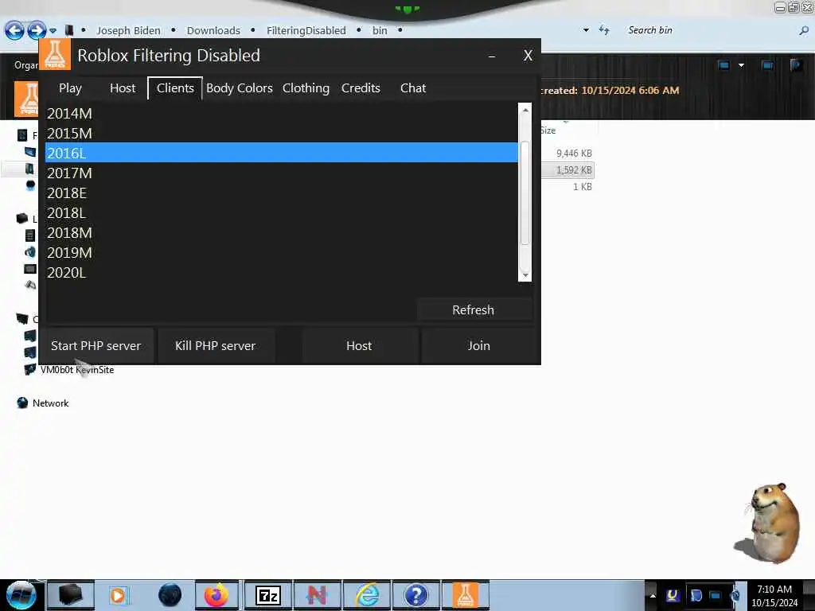Click the black folder taskbar icon
Image resolution: width=815 pixels, height=611 pixels.
71,595
